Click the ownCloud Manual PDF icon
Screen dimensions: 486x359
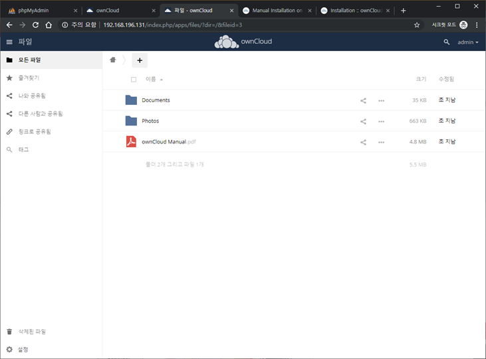click(x=131, y=141)
